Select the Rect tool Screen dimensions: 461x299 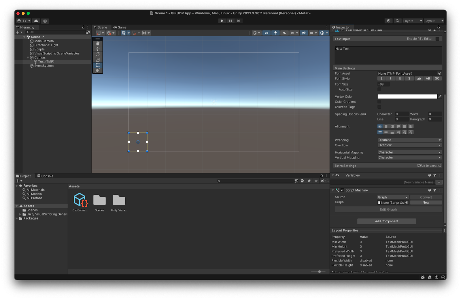pyautogui.click(x=98, y=65)
